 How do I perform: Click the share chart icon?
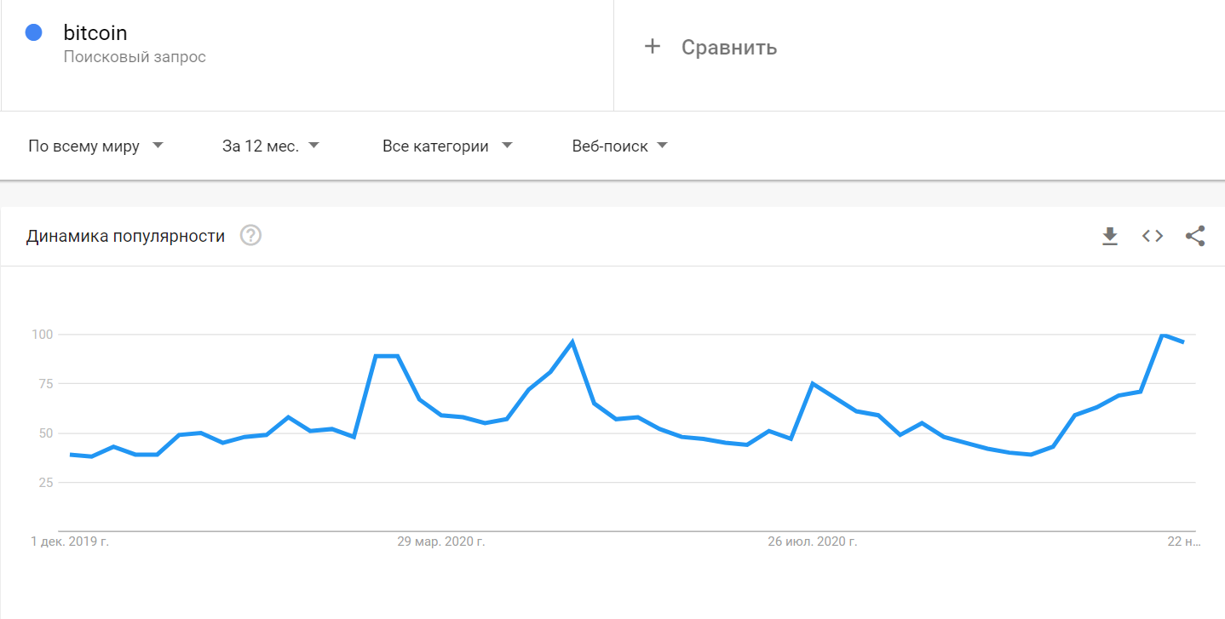(1195, 236)
